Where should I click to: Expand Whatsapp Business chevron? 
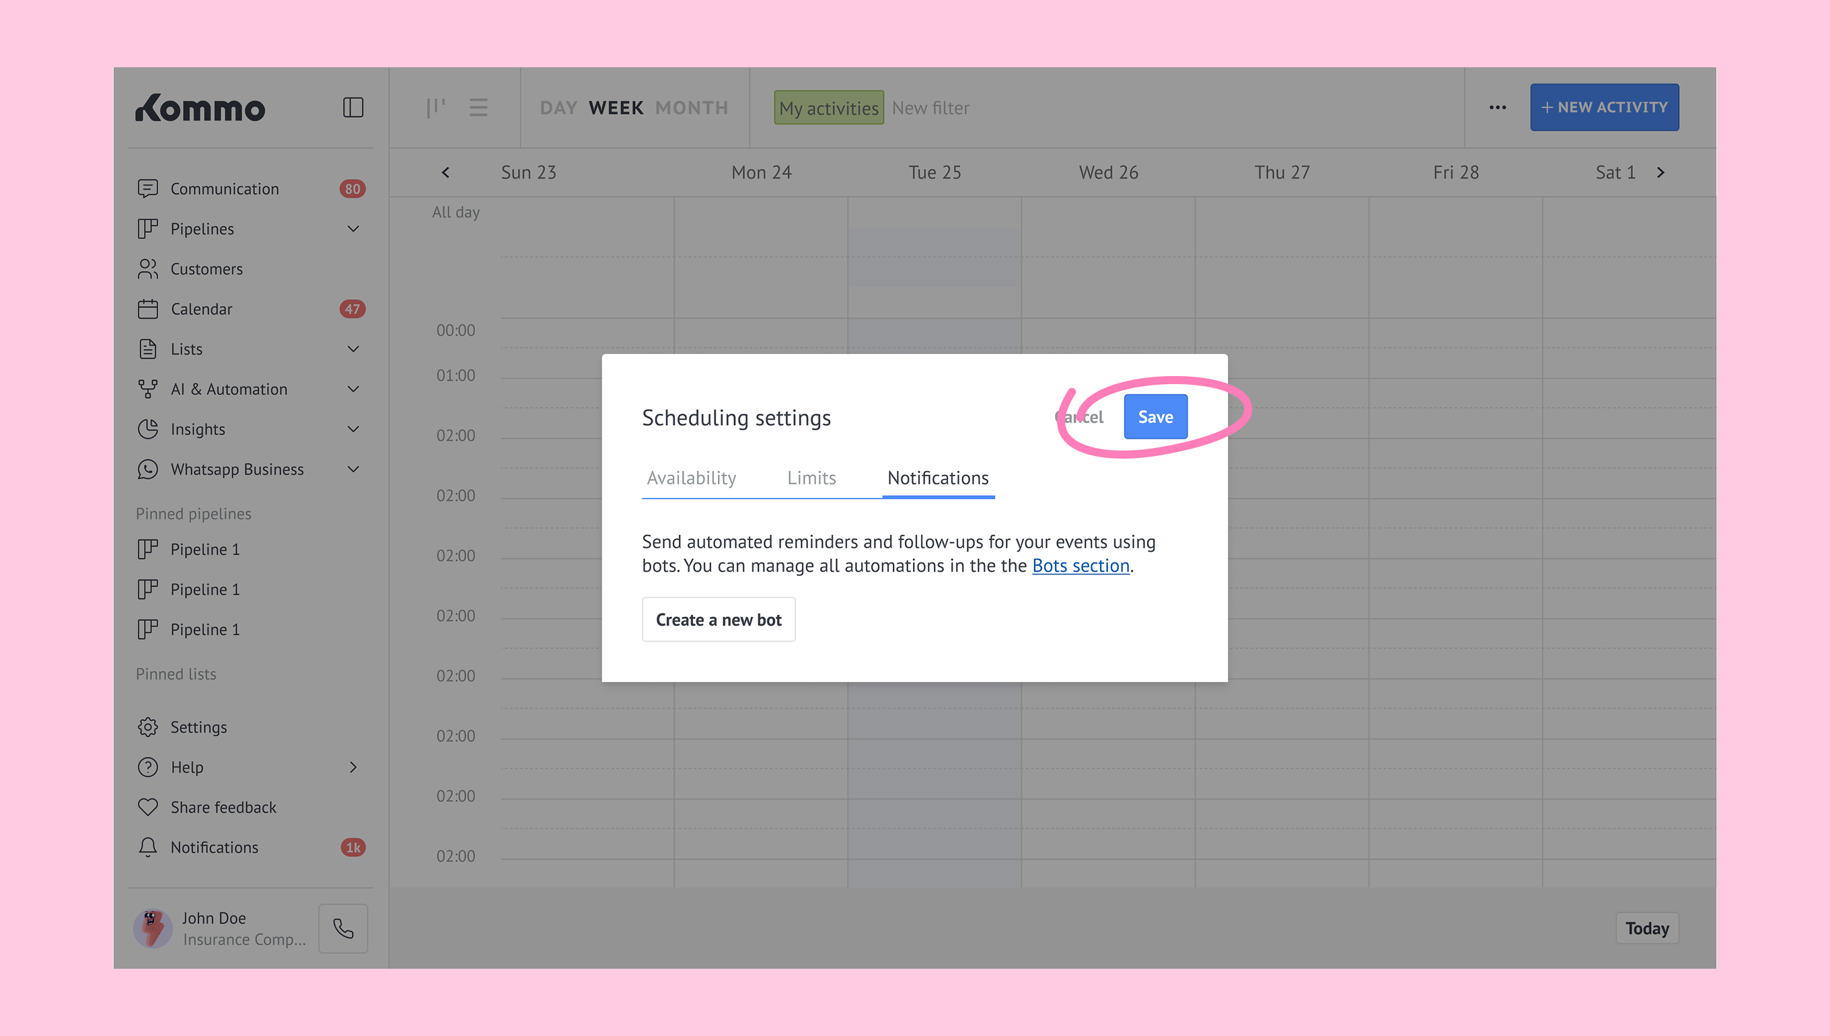[x=353, y=470]
